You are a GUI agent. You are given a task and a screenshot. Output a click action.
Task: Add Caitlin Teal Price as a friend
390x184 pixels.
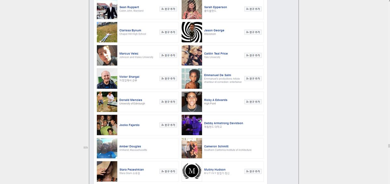click(253, 55)
